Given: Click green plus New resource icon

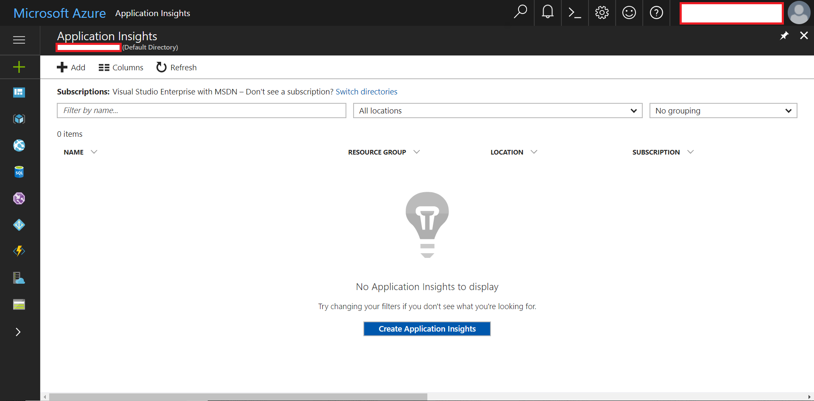Looking at the screenshot, I should [x=19, y=67].
